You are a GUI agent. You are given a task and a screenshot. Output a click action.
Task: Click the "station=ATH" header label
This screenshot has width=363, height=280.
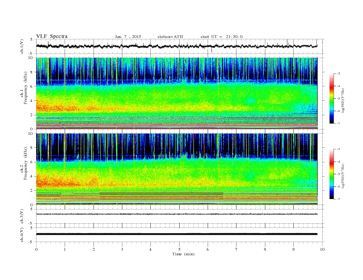click(x=170, y=37)
